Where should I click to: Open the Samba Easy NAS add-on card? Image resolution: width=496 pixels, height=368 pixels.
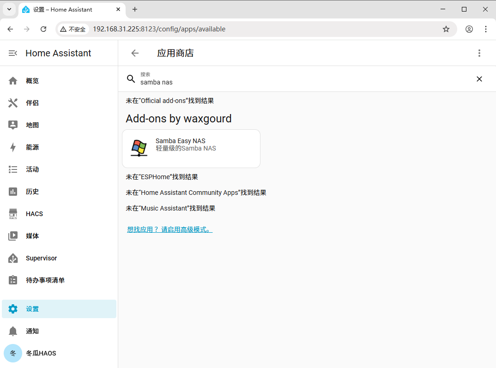click(191, 149)
